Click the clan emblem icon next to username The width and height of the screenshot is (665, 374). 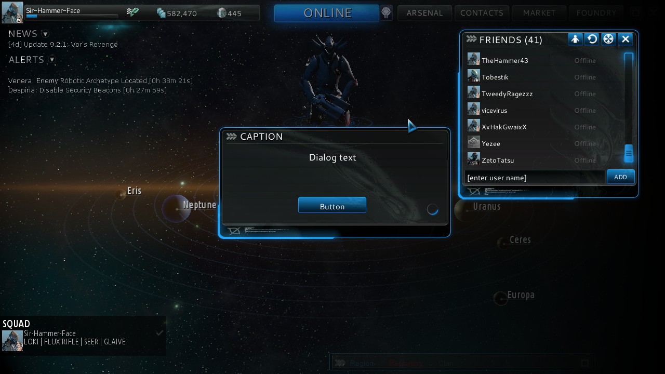(132, 11)
